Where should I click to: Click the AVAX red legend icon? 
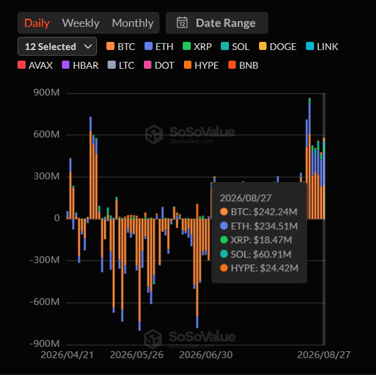(21, 65)
